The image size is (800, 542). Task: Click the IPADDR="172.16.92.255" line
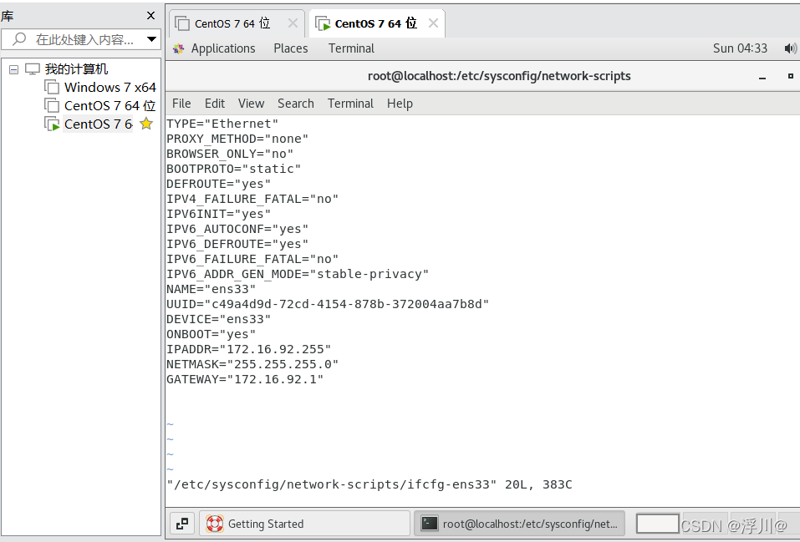point(249,349)
